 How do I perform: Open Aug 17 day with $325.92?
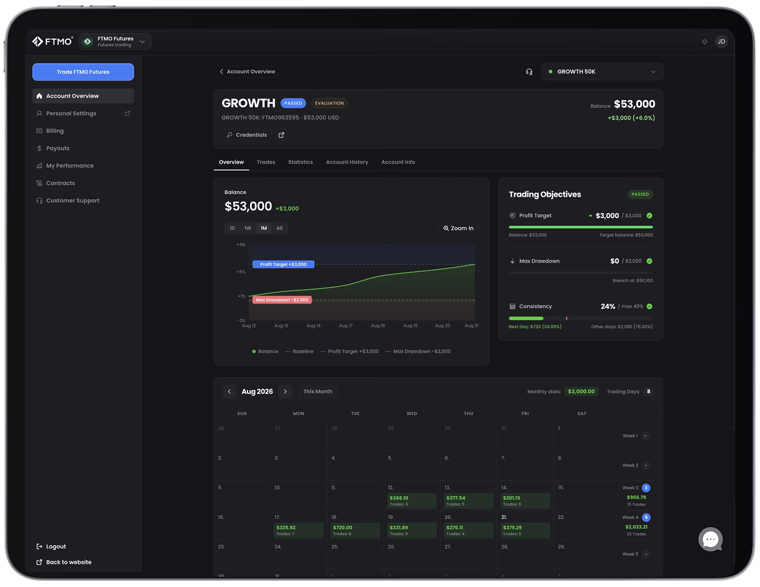click(299, 531)
